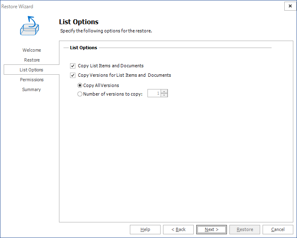Select the List Options sidebar step
The width and height of the screenshot is (297, 238).
(32, 70)
